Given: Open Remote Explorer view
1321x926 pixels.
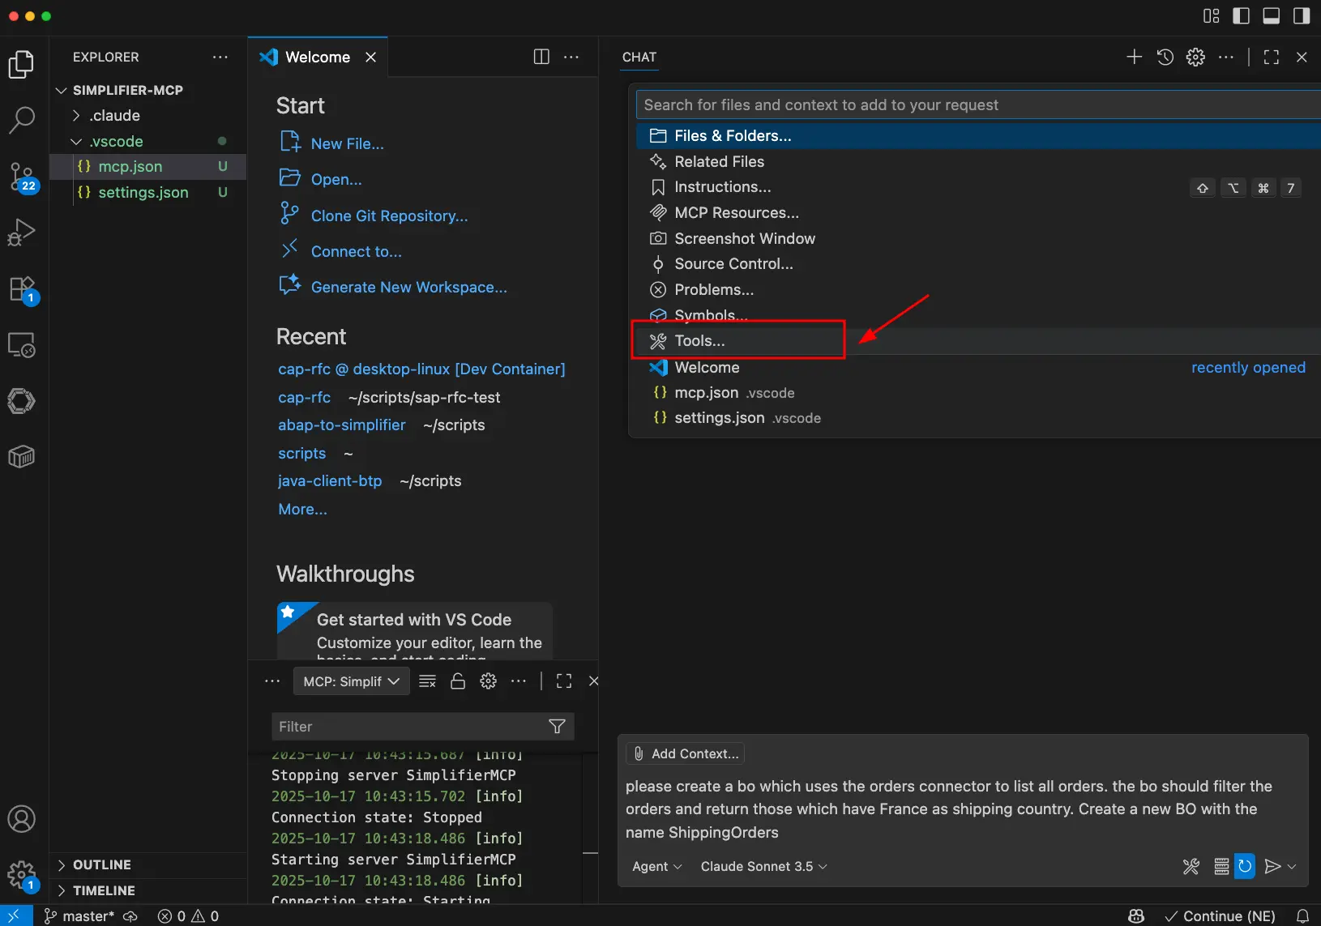Looking at the screenshot, I should point(22,345).
